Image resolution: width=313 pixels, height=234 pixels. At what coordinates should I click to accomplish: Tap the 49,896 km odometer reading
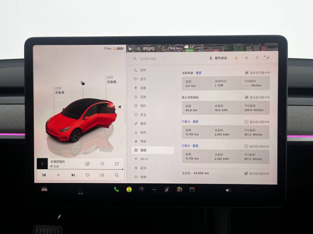point(201,173)
